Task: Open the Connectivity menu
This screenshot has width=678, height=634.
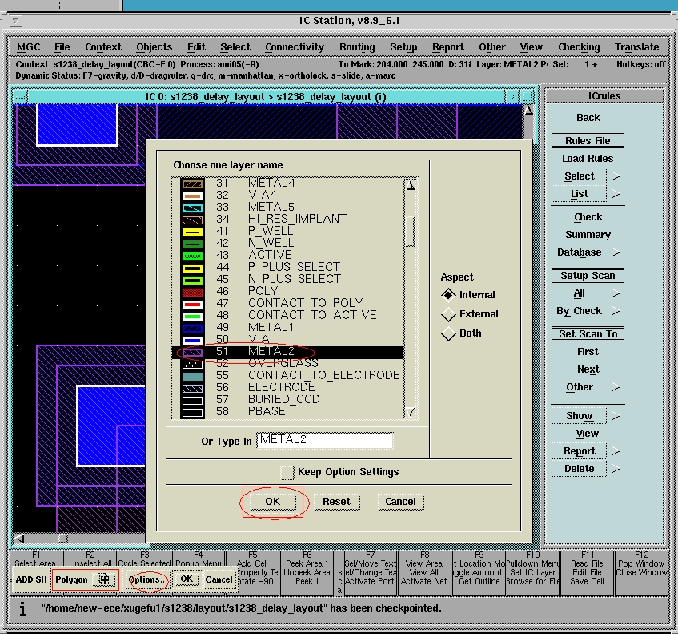Action: [294, 47]
